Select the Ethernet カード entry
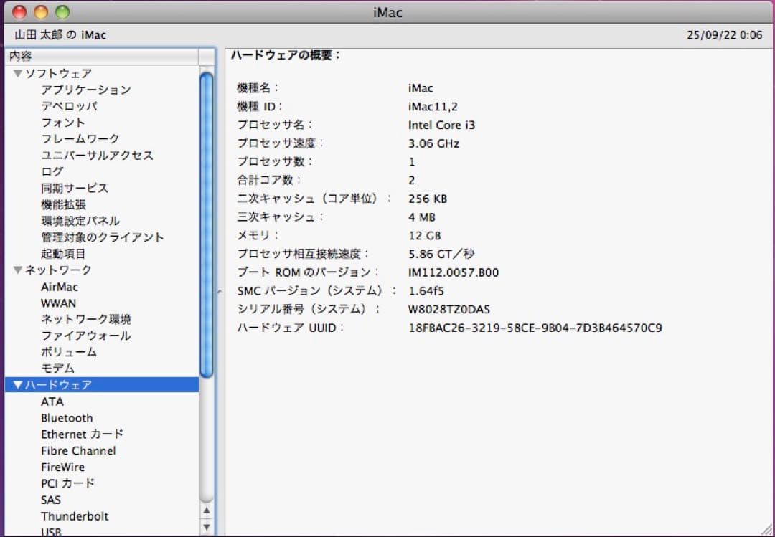This screenshot has height=537, width=775. pyautogui.click(x=81, y=434)
